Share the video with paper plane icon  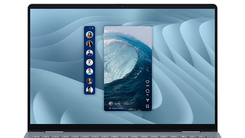coord(147,100)
